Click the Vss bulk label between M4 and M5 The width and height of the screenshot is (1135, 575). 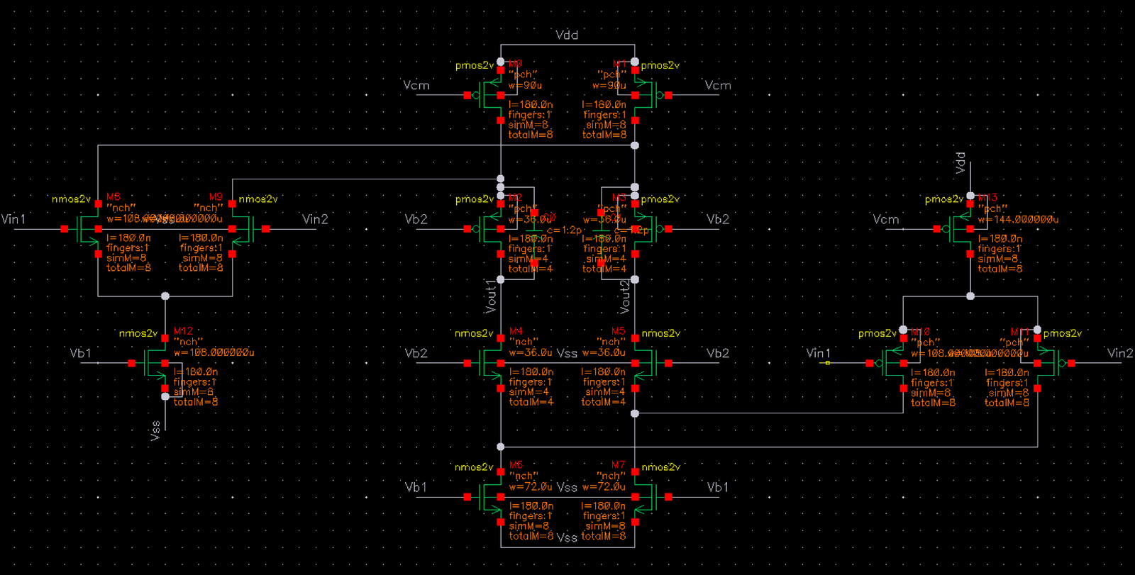click(567, 353)
